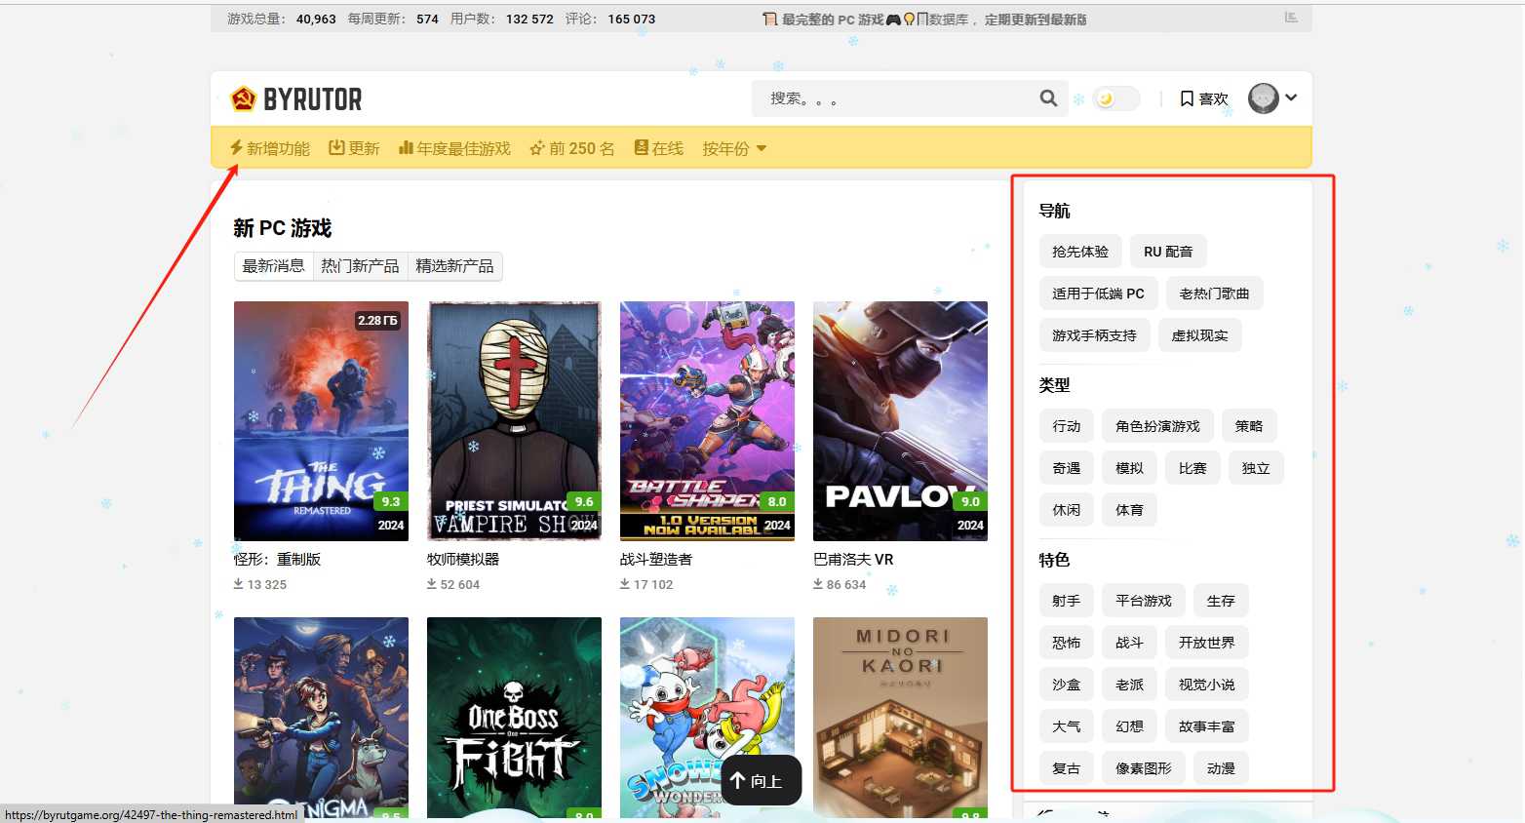Pick the 恐怖 feature tag
This screenshot has width=1525, height=823.
tap(1067, 643)
